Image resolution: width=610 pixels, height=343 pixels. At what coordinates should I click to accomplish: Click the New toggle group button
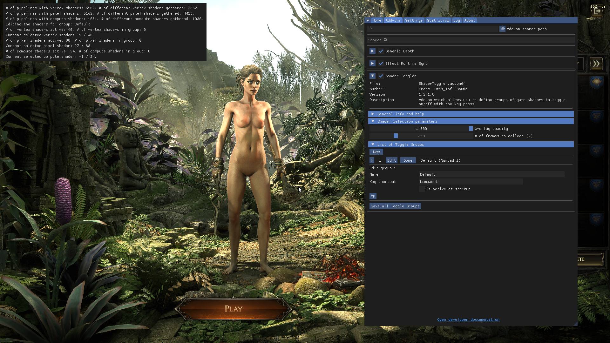pos(376,152)
